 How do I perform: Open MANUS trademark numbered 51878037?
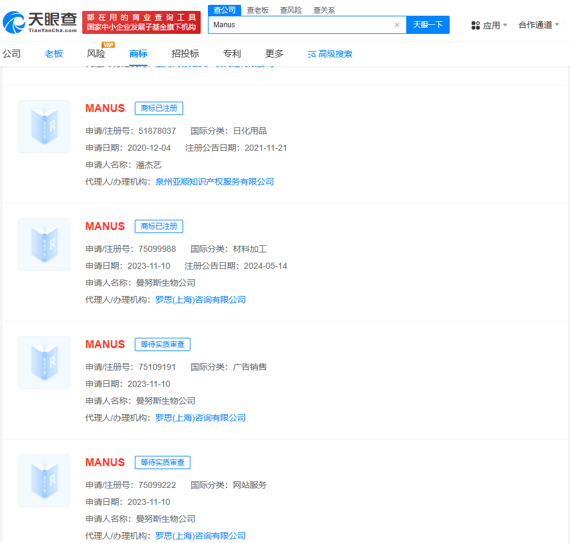105,108
